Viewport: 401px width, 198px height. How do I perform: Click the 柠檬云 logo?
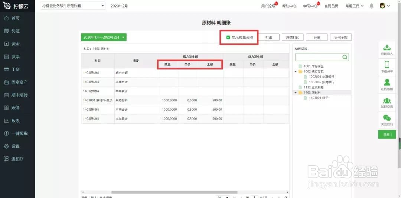tap(16, 6)
